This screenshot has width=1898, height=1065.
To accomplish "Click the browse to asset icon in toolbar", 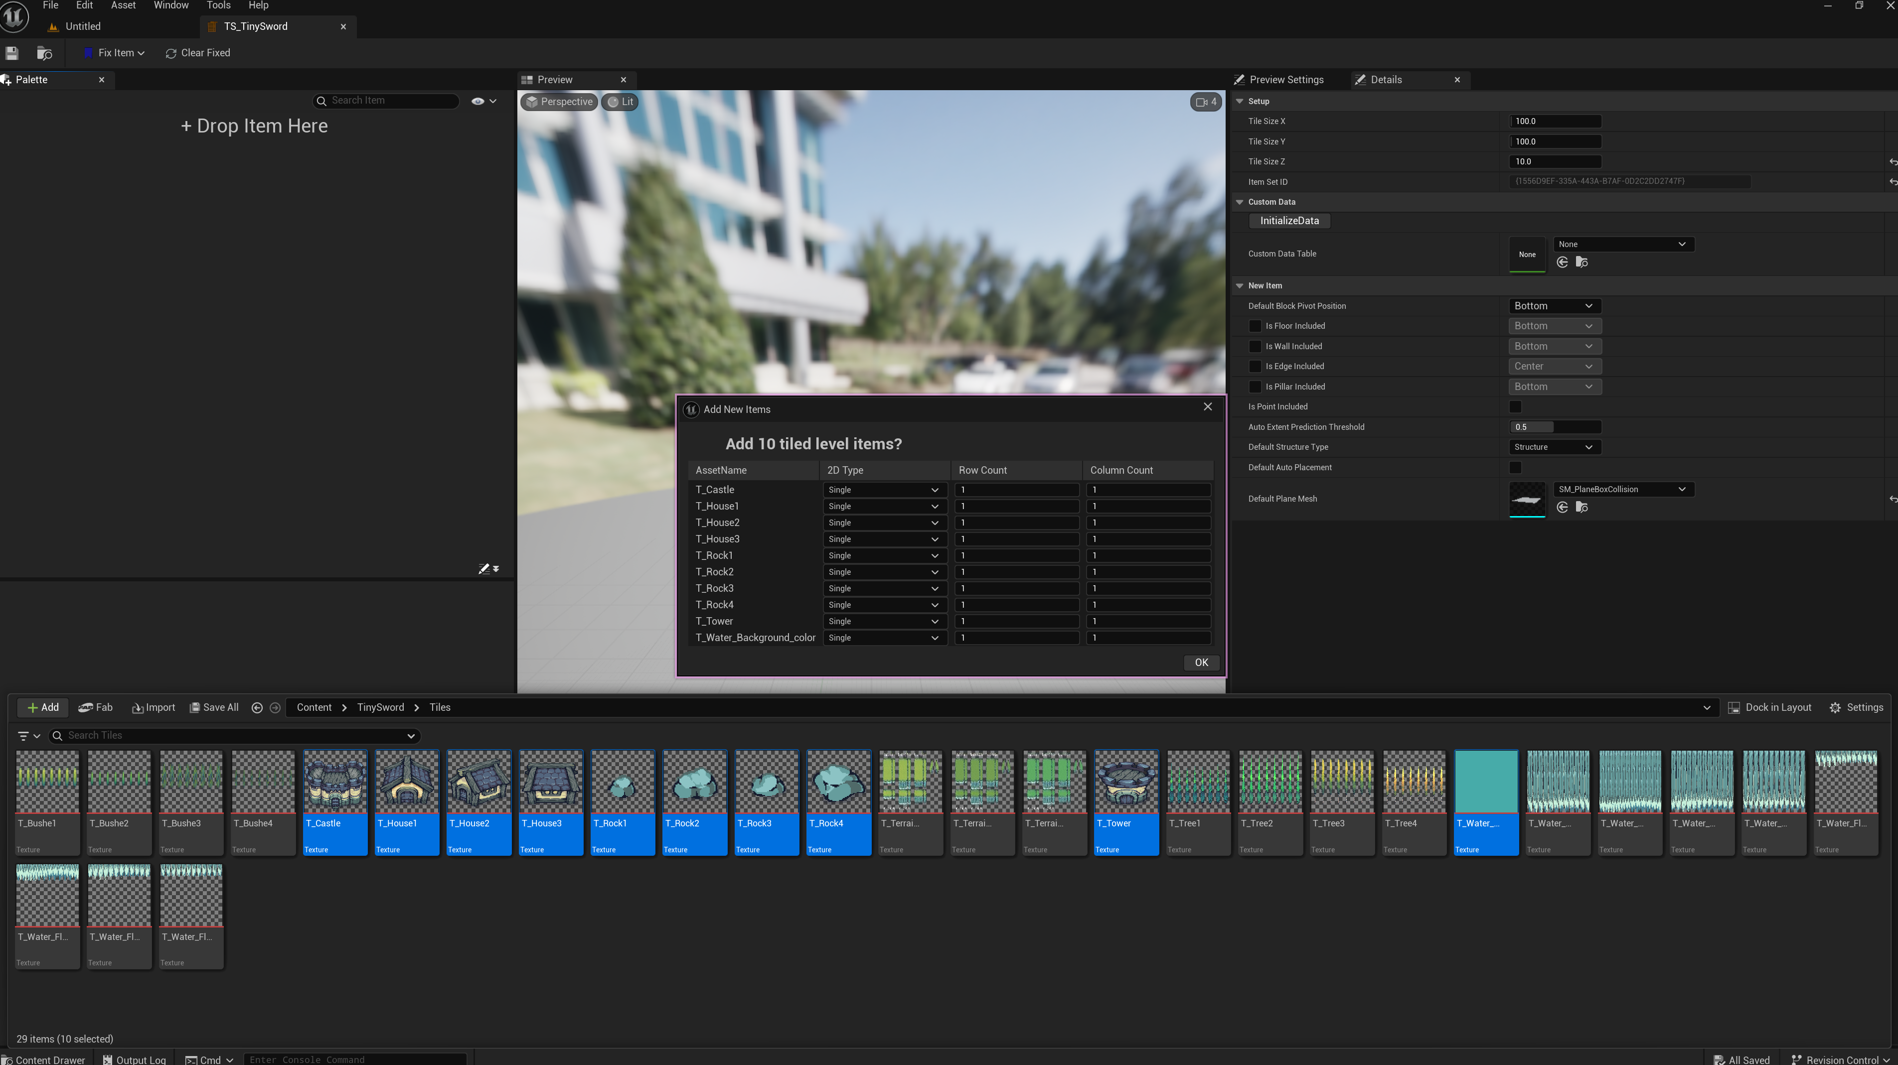I will coord(44,53).
